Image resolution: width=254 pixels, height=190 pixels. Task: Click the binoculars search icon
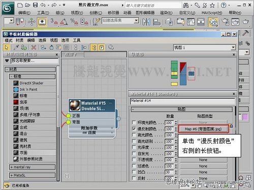186,6
